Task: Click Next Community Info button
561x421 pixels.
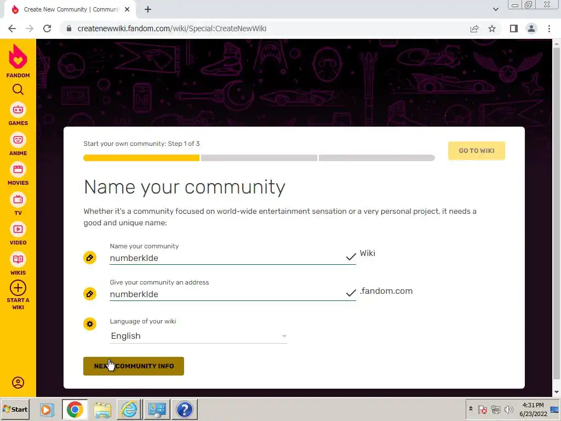Action: click(x=134, y=366)
